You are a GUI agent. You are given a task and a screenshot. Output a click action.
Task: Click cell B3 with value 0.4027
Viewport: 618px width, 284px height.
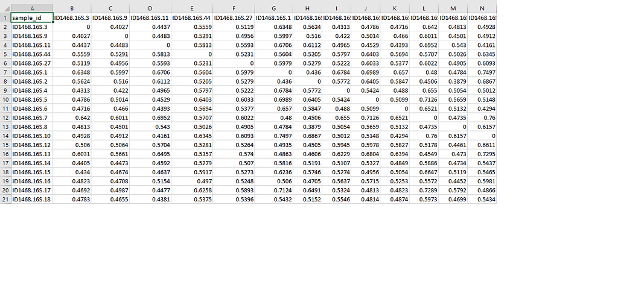pyautogui.click(x=72, y=36)
